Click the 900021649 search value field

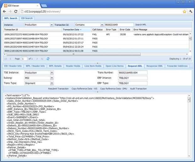click(119, 25)
